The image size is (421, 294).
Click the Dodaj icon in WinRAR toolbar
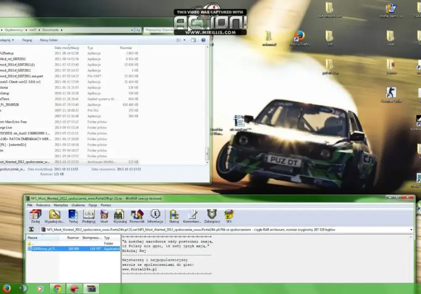click(35, 216)
